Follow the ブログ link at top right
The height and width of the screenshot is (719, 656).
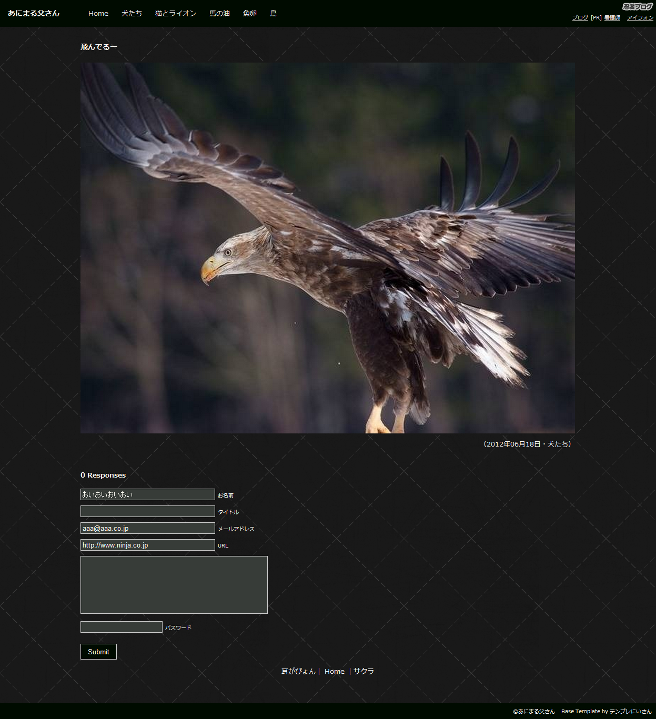580,17
